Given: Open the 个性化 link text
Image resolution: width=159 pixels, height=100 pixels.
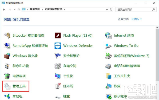Looking at the screenshot, I should pos(68,76).
